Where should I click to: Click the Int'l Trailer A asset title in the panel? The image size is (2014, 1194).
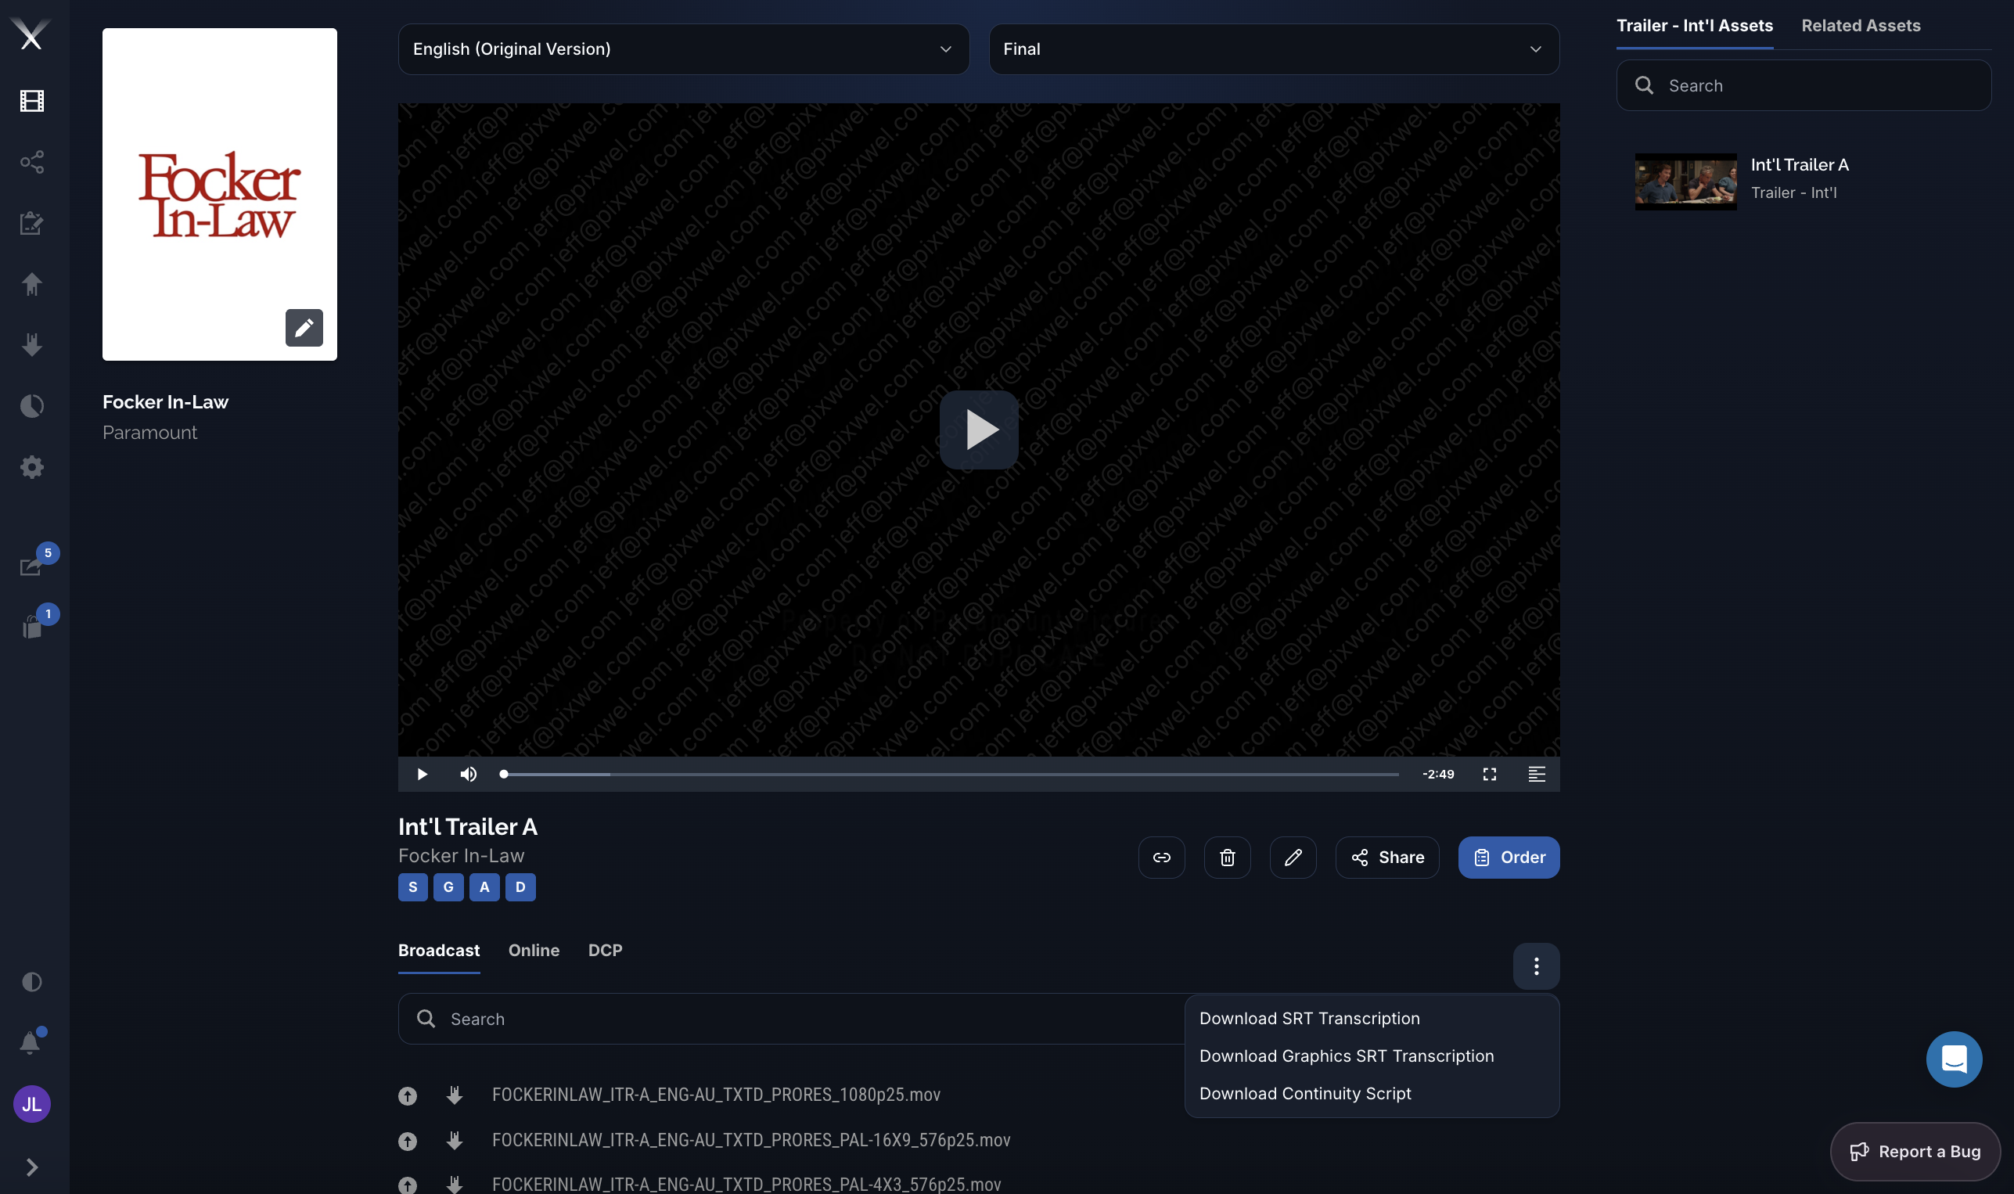(x=1799, y=165)
